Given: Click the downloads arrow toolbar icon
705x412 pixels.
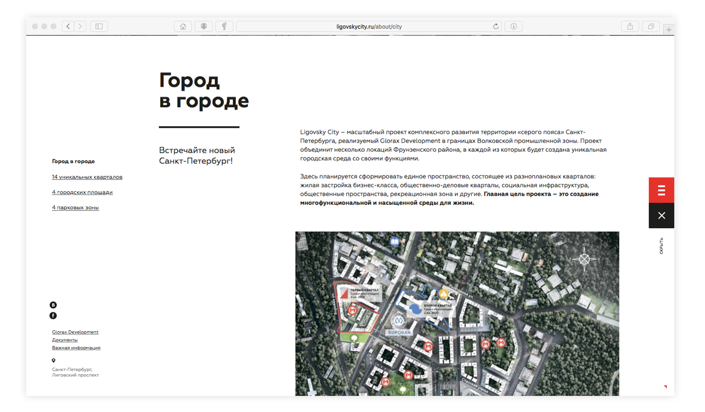Looking at the screenshot, I should click(x=203, y=26).
